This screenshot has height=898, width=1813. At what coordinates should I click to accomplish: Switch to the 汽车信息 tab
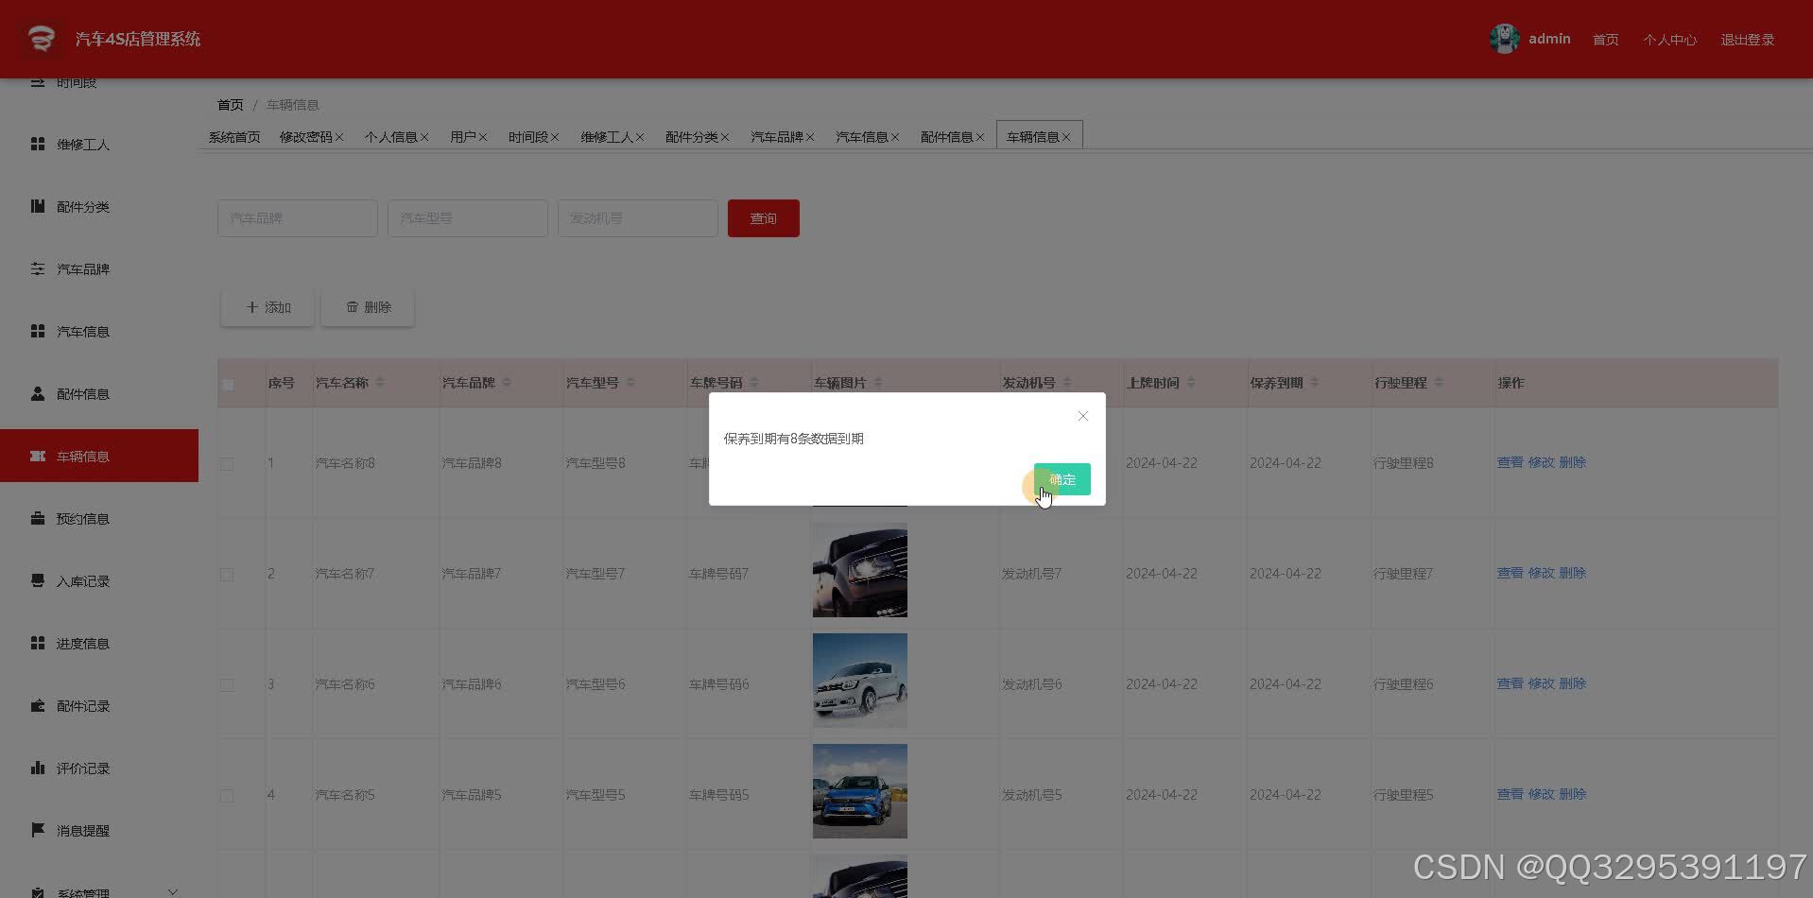862,136
